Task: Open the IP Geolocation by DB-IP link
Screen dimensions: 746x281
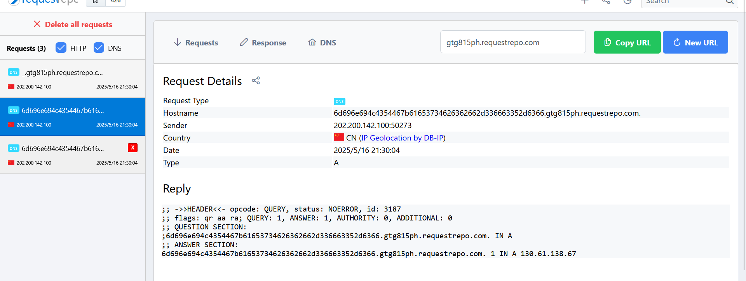Action: (402, 138)
